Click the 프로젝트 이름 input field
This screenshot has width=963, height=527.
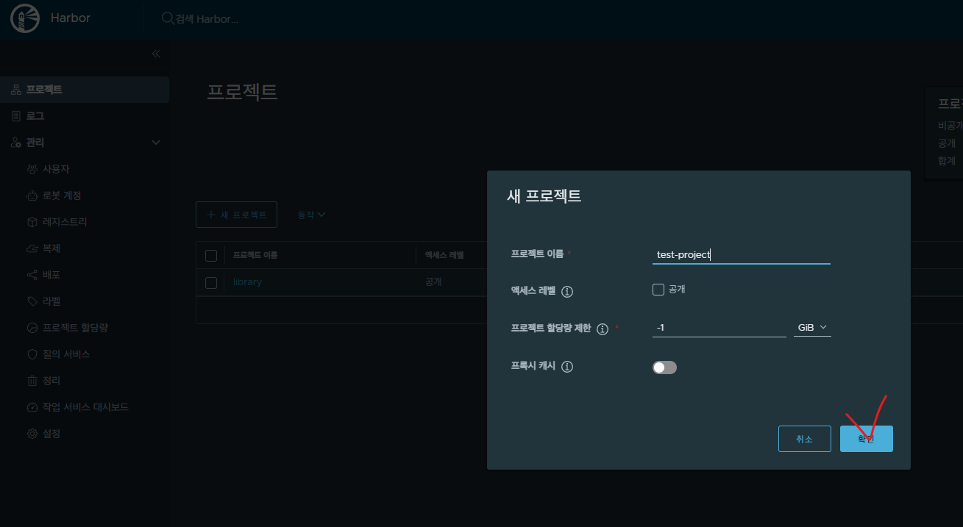(741, 255)
